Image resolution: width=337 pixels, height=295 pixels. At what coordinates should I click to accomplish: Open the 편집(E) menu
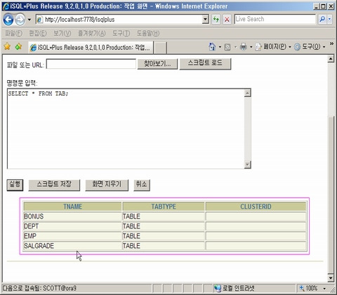pos(38,33)
